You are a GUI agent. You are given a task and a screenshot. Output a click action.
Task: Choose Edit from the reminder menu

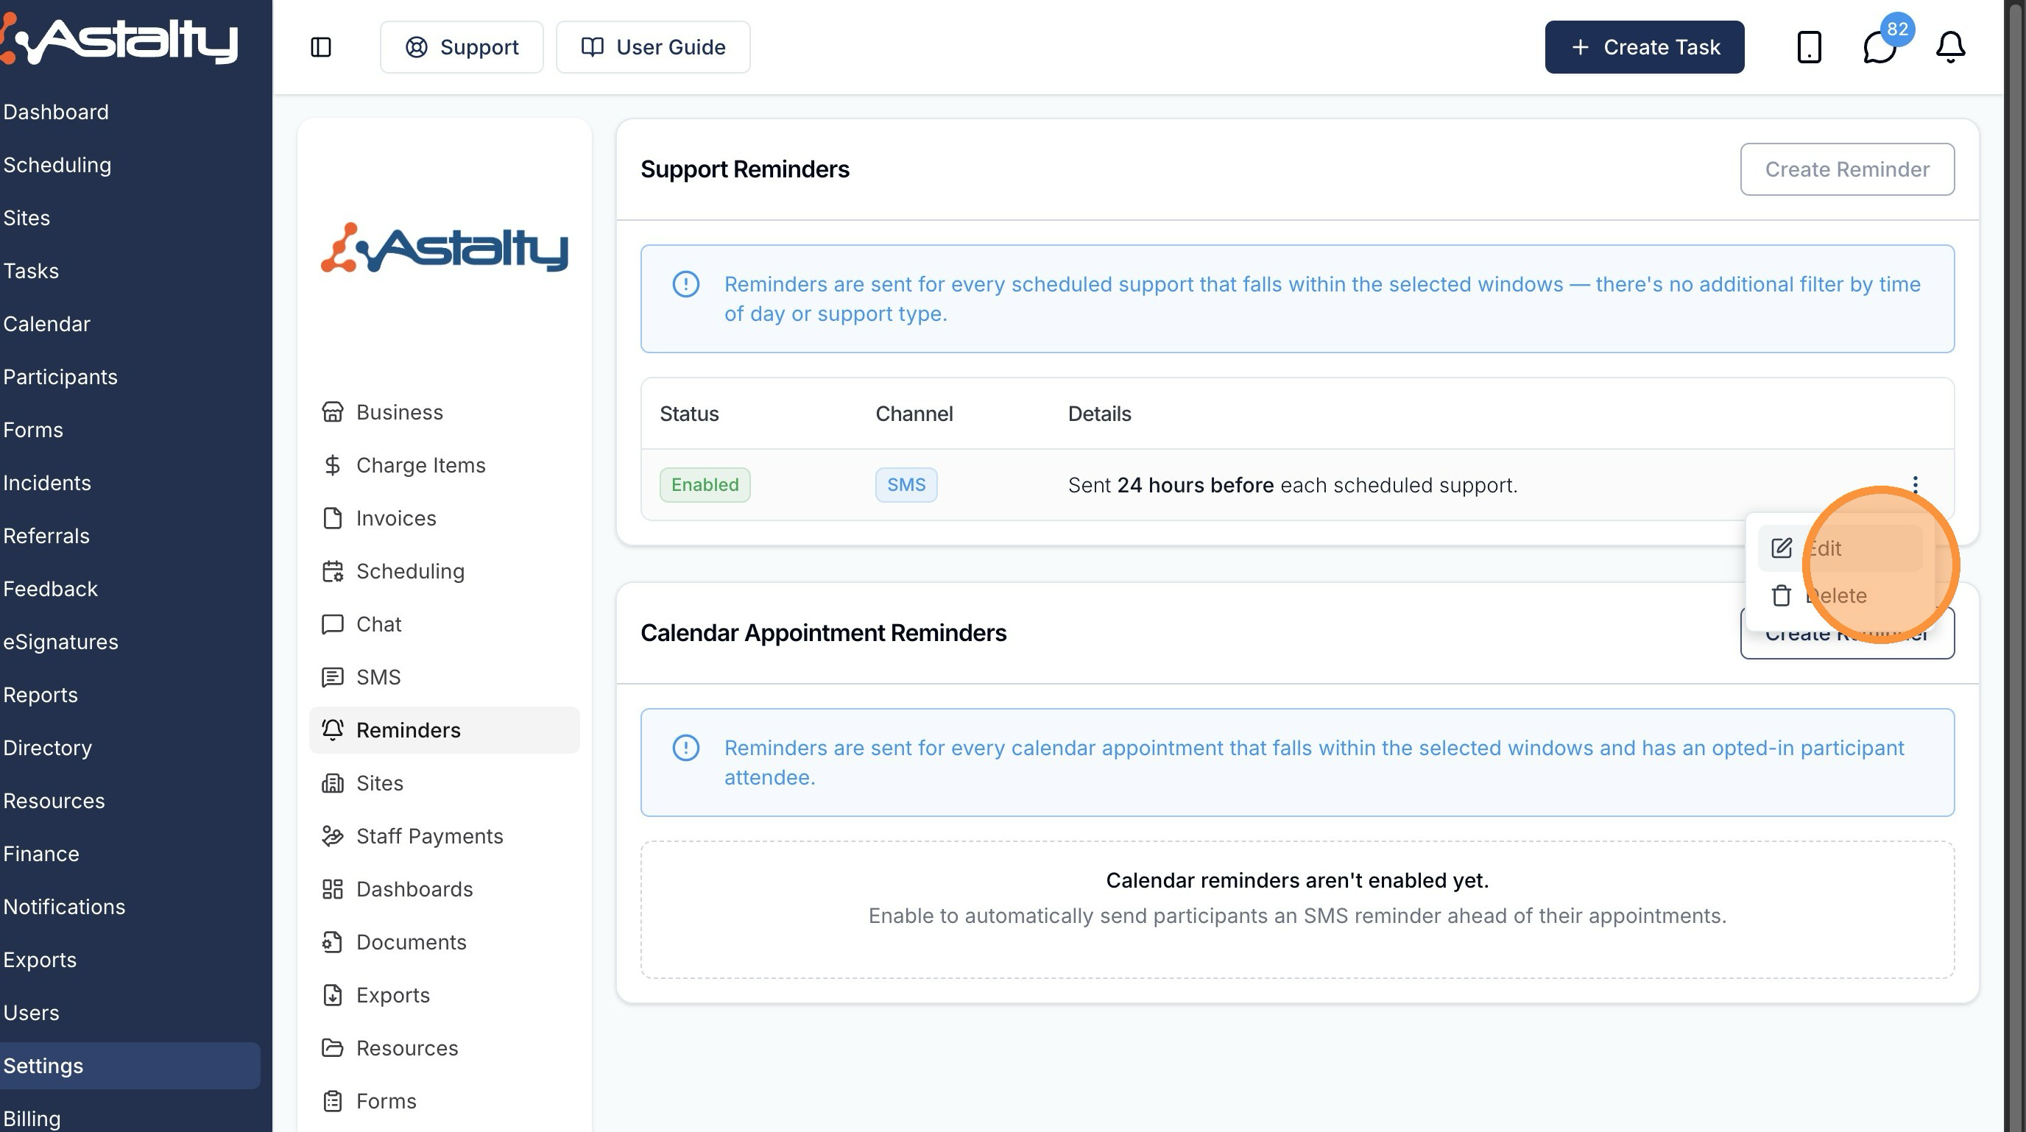coord(1840,548)
